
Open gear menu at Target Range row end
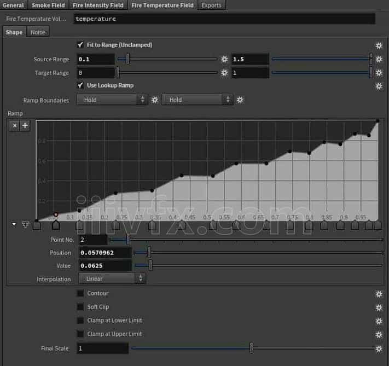click(379, 73)
